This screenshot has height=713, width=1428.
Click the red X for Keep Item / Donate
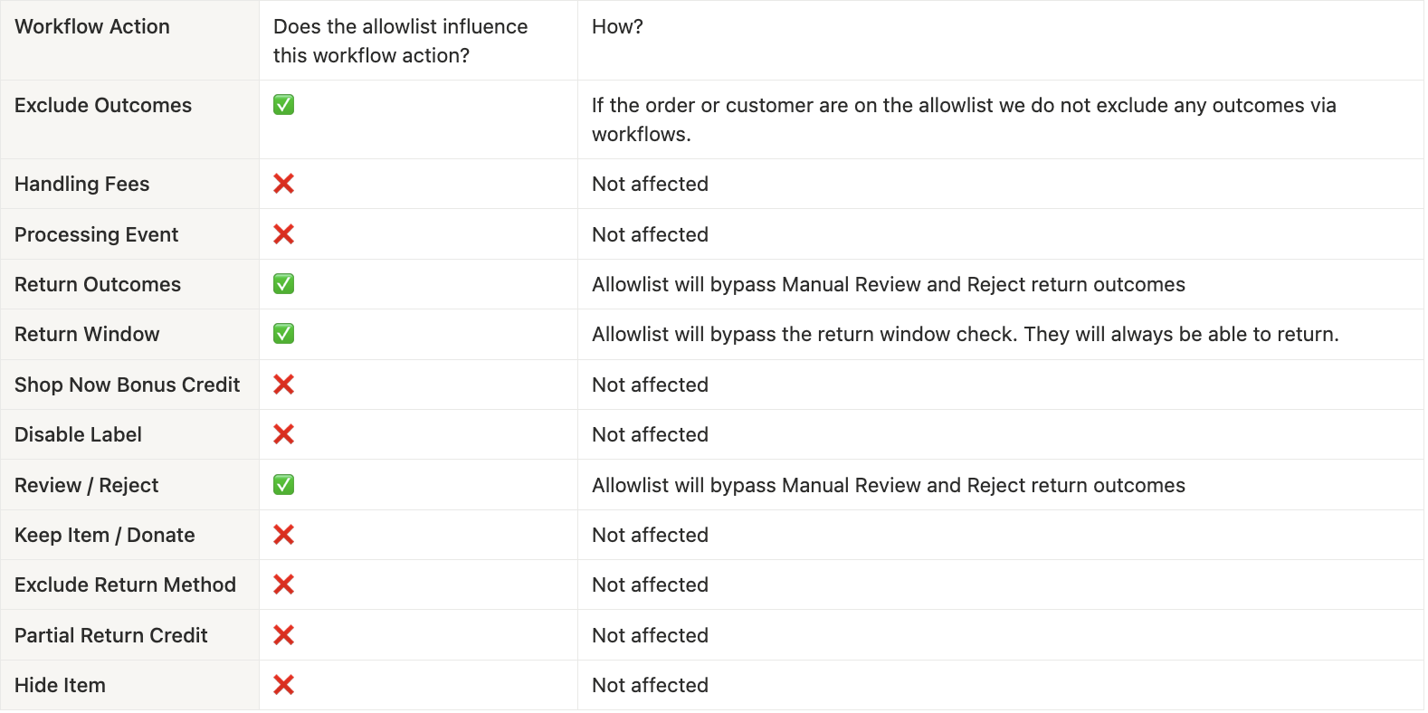coord(283,535)
